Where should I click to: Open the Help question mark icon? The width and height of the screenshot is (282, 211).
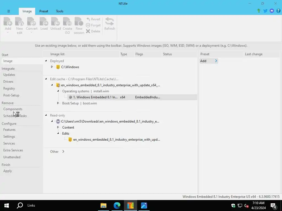pos(278,11)
